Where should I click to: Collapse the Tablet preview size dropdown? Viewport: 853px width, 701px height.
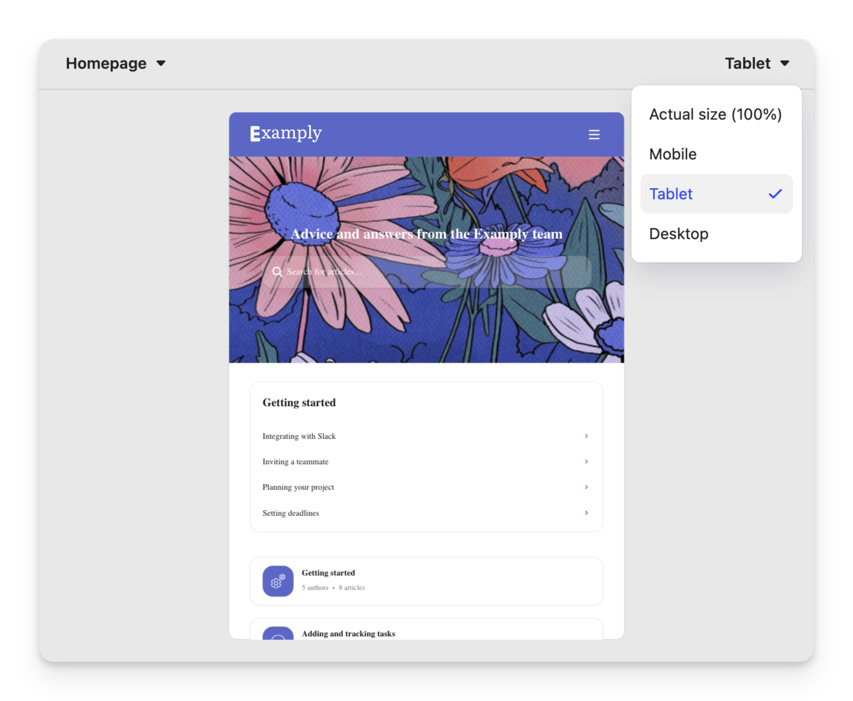(757, 63)
